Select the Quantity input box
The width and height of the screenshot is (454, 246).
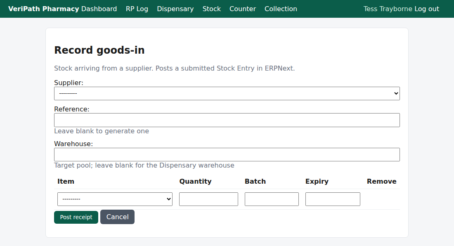pos(208,199)
